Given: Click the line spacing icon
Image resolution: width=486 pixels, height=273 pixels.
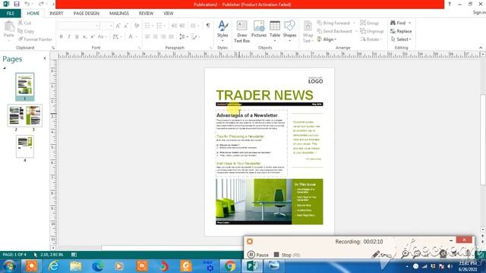Looking at the screenshot, I should [182, 37].
